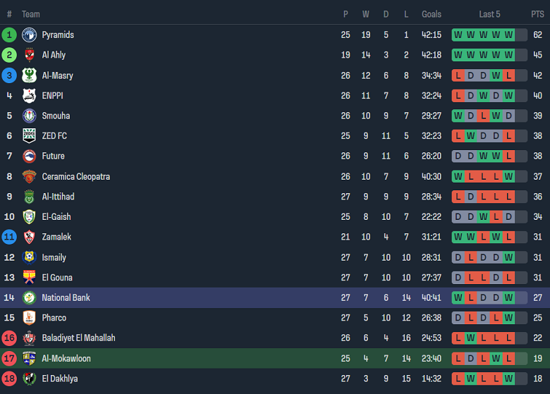550x394 pixels.
Task: Click the Ceramica Cleopatra logo icon
Action: [29, 176]
